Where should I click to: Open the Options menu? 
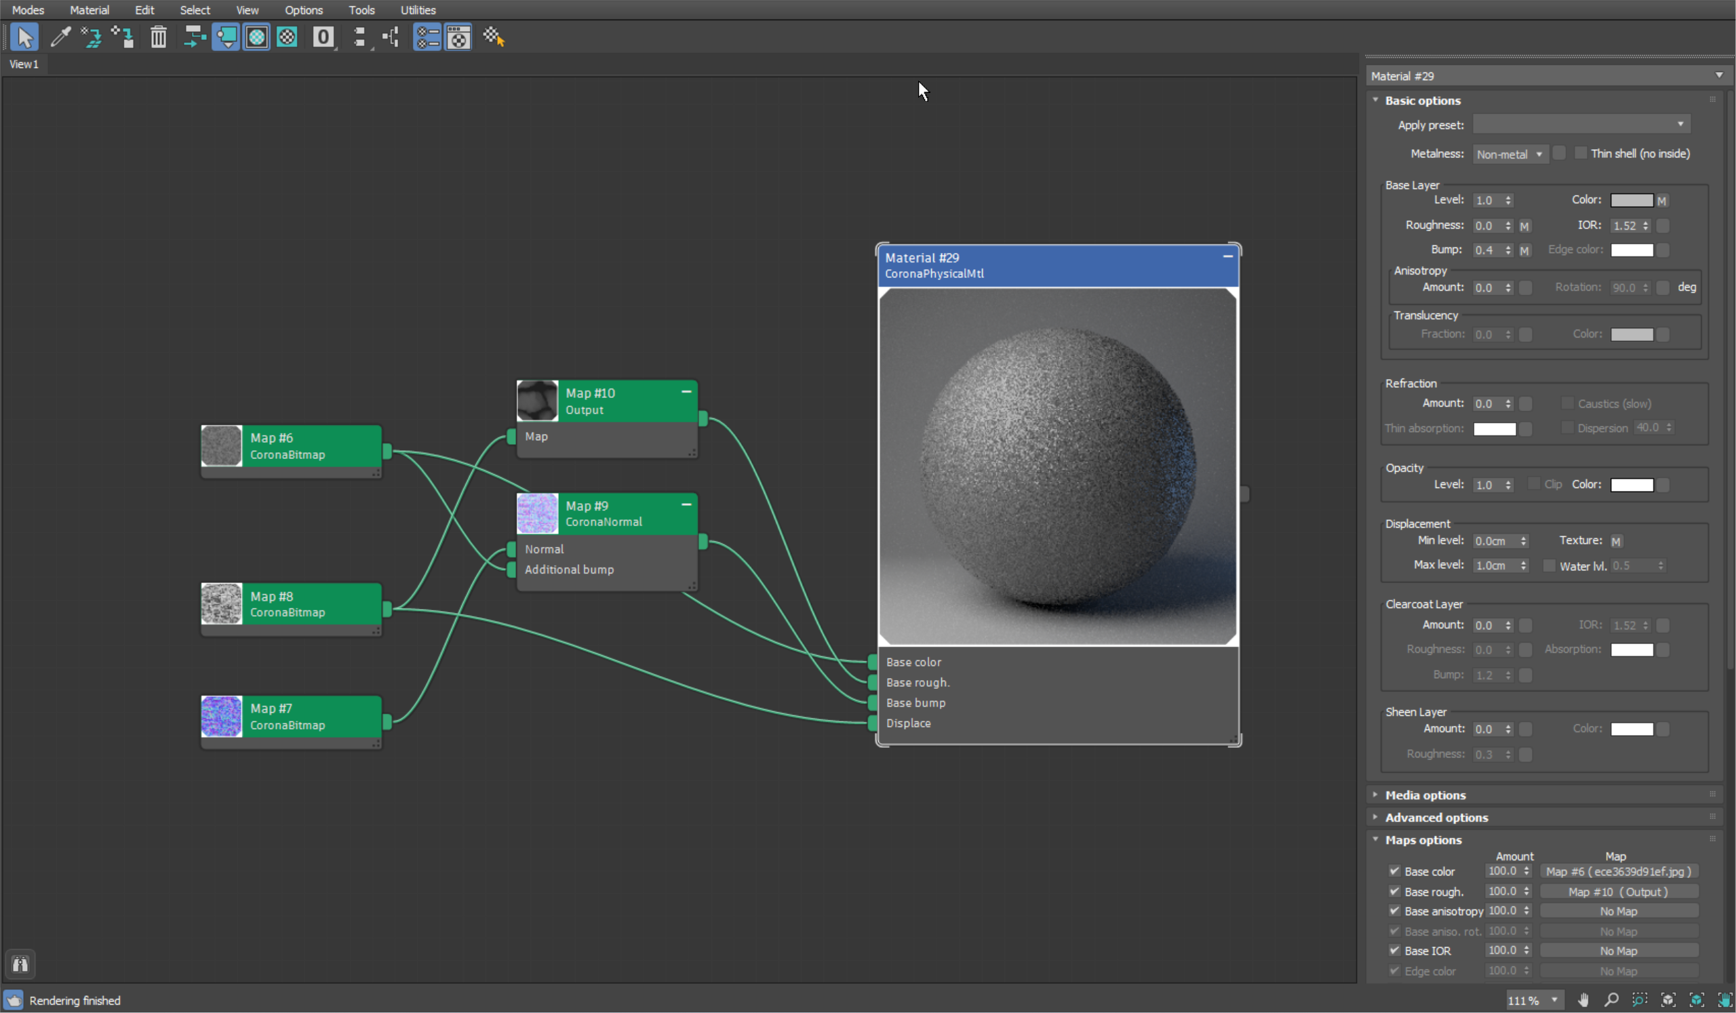[303, 9]
